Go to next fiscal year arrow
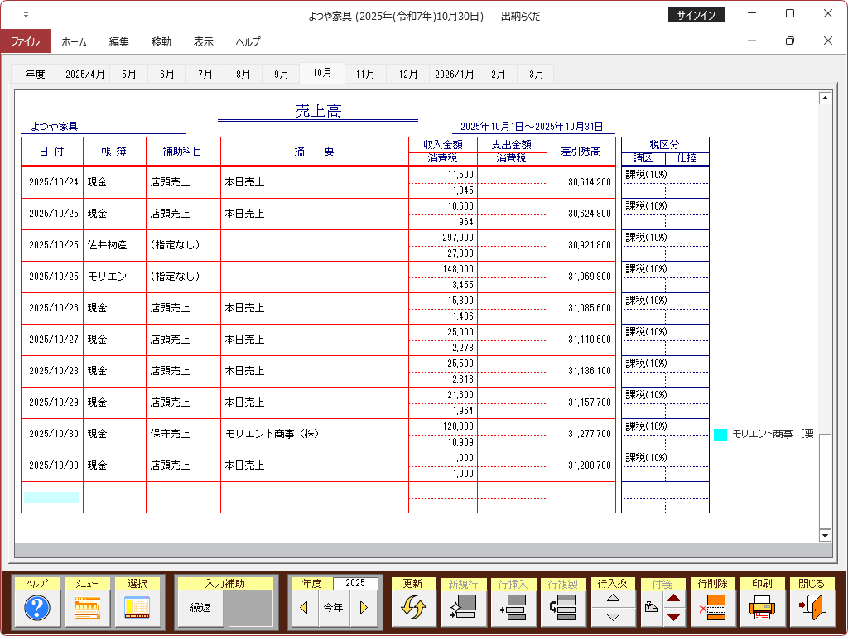Image resolution: width=848 pixels, height=636 pixels. (x=363, y=608)
